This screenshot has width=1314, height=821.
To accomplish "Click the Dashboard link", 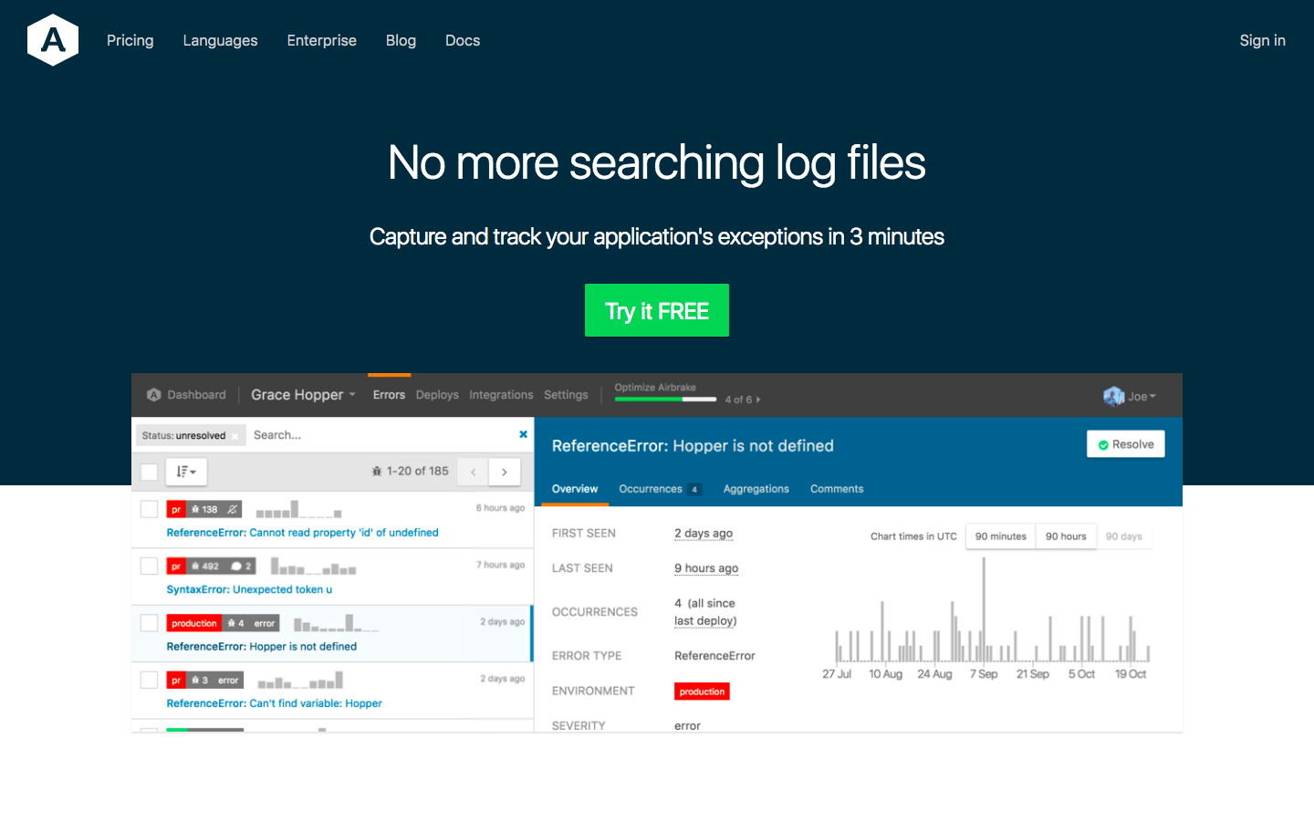I will point(196,395).
